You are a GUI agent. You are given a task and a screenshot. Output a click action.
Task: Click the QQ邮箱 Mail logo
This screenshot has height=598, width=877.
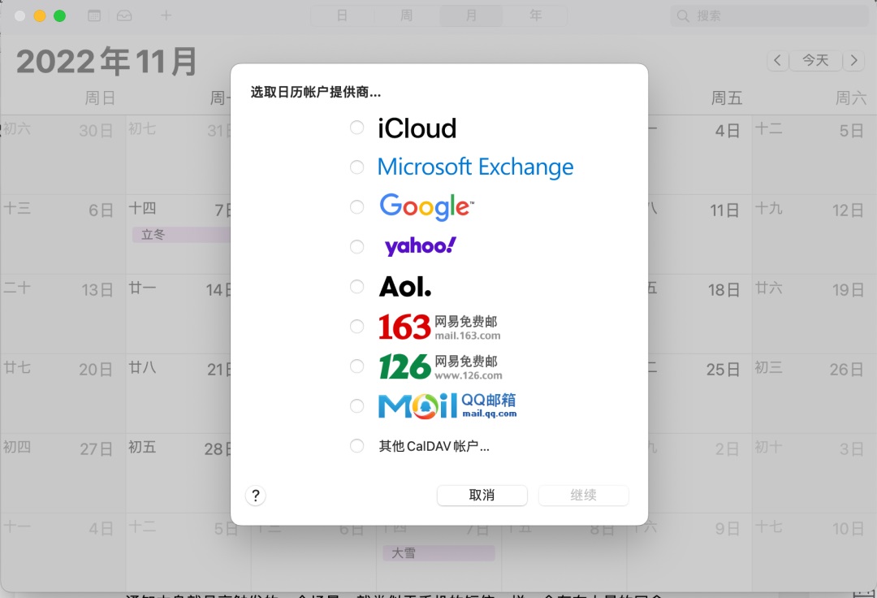(x=447, y=405)
